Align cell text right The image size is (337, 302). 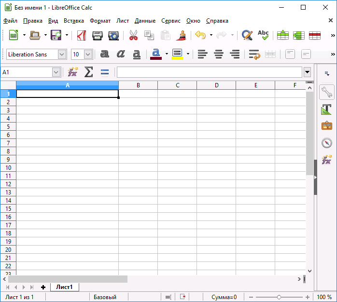coord(235,54)
